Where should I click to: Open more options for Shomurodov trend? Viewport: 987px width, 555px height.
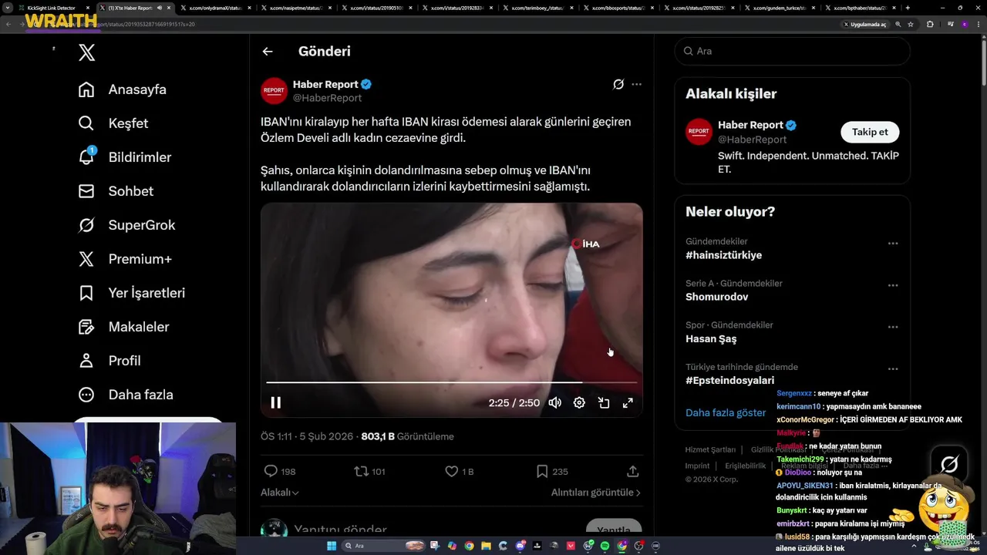[x=892, y=285]
